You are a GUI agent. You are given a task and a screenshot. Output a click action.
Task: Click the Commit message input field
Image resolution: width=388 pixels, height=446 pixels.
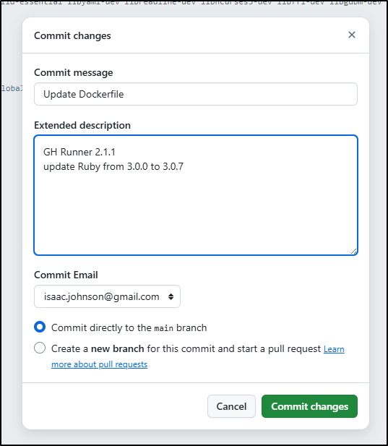pos(196,94)
